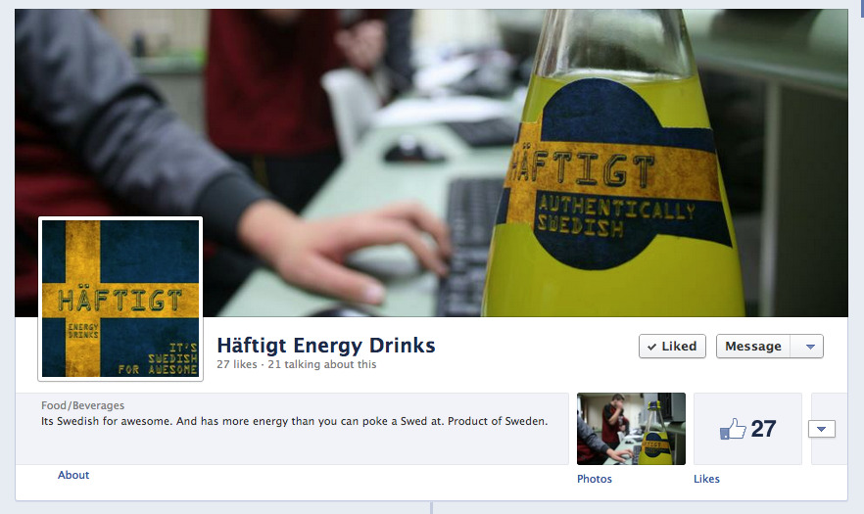Viewport: 864px width, 514px height.
Task: Expand more page tabs with the arrow beside Likes
Action: pyautogui.click(x=821, y=429)
